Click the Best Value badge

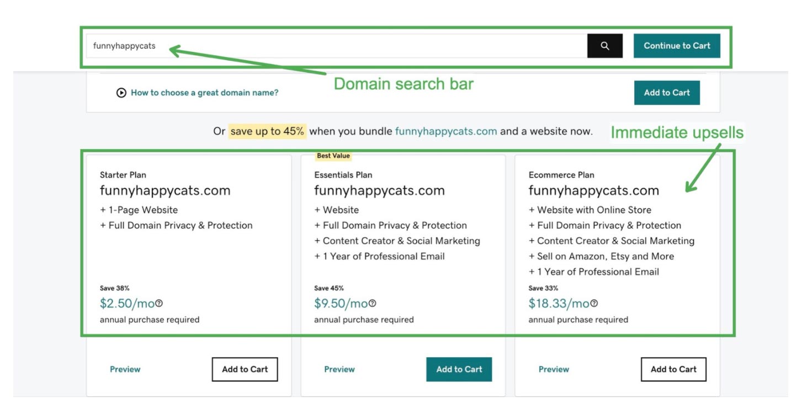[x=333, y=156]
